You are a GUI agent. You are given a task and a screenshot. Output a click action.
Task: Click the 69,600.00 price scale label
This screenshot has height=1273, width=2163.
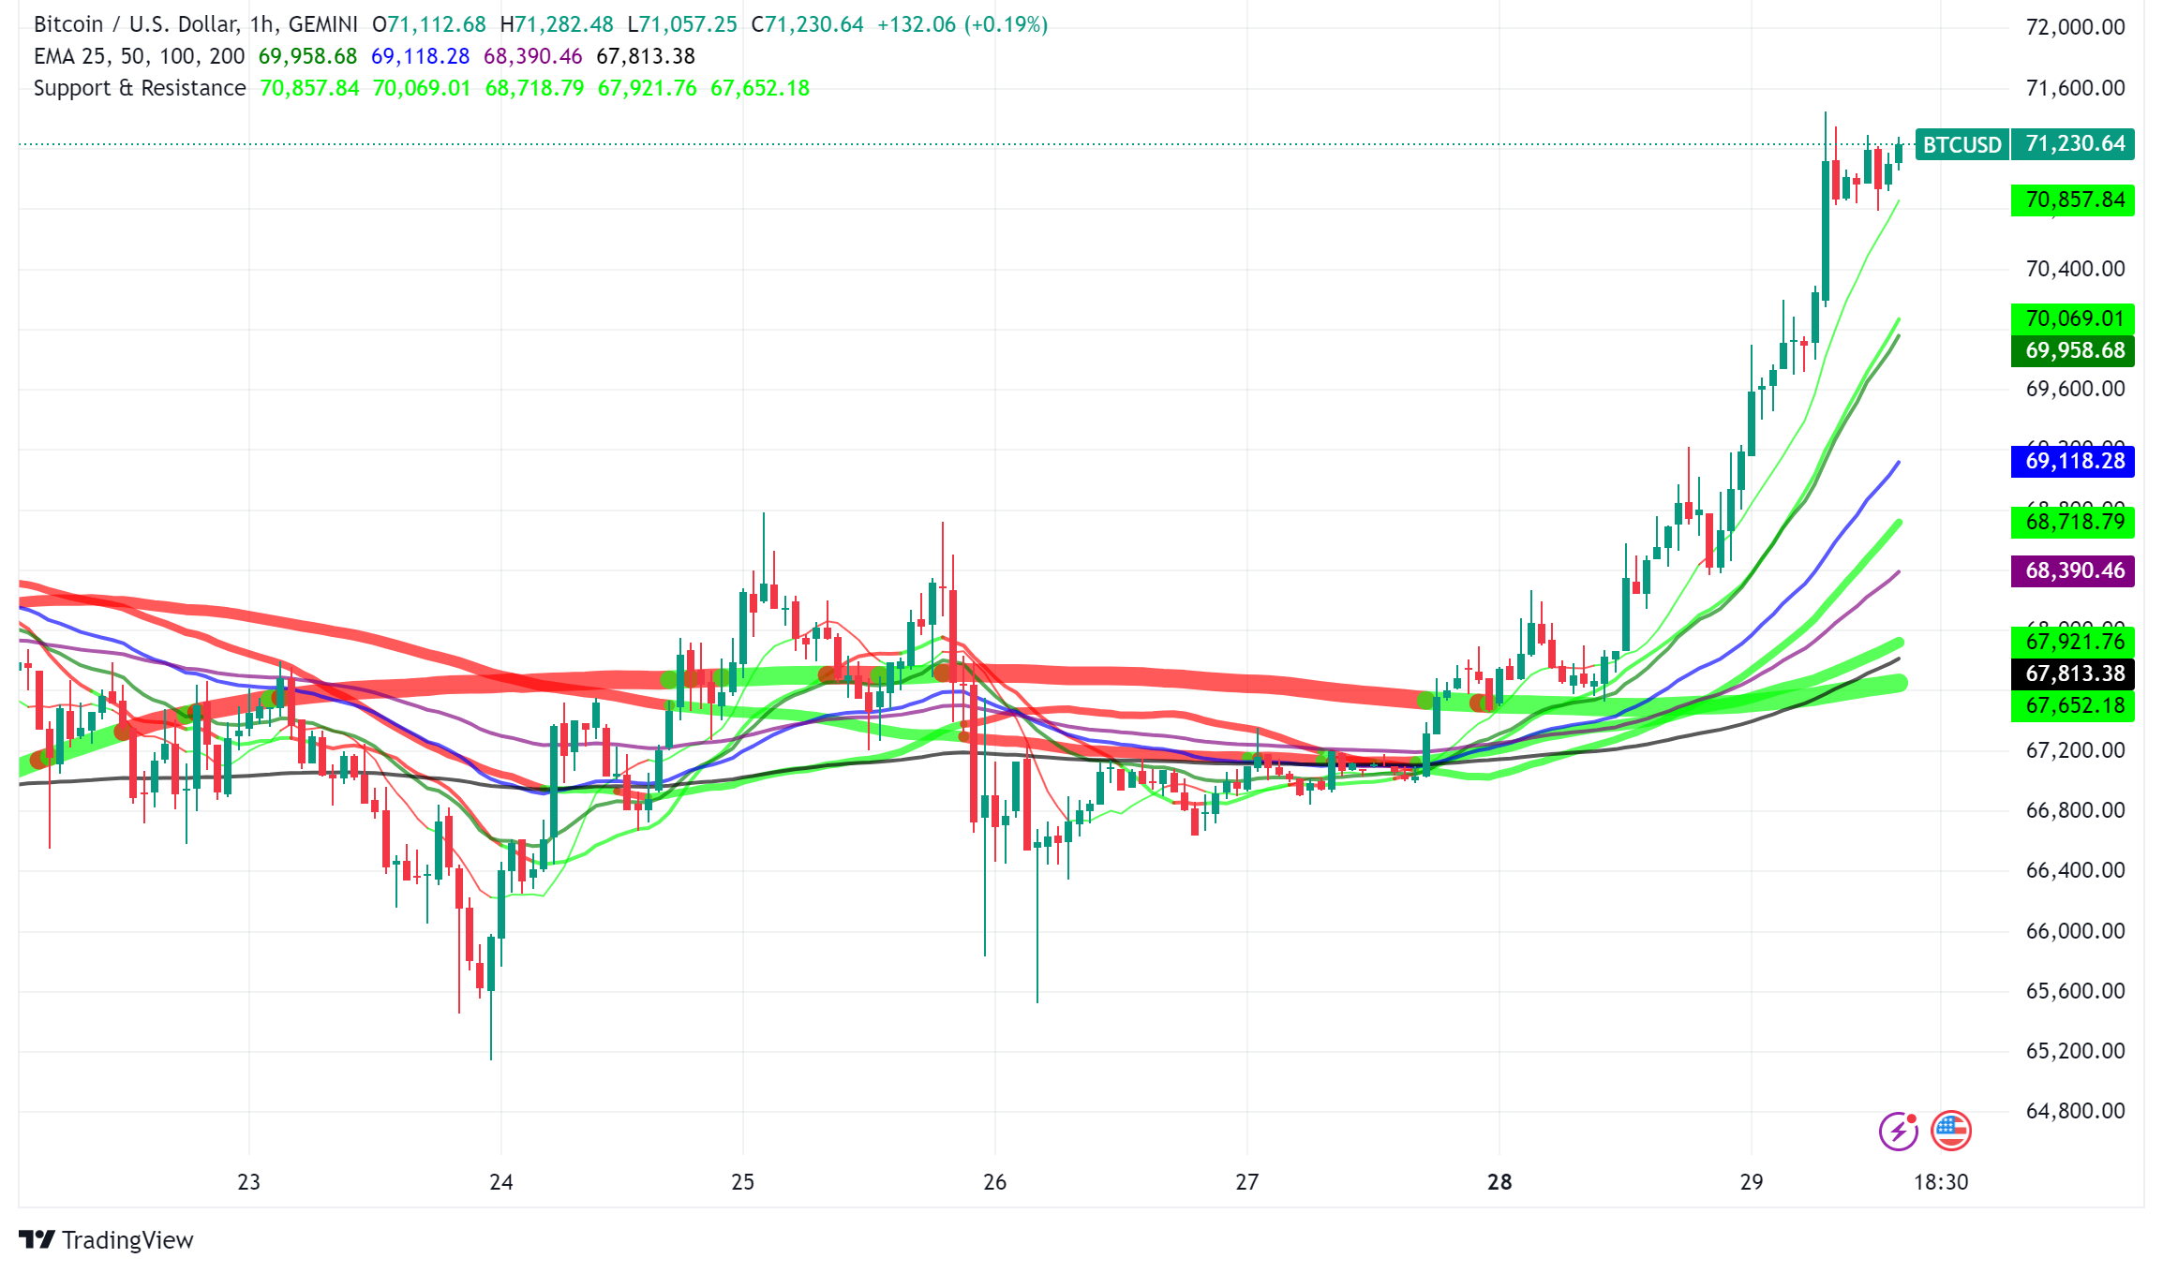[x=2076, y=389]
